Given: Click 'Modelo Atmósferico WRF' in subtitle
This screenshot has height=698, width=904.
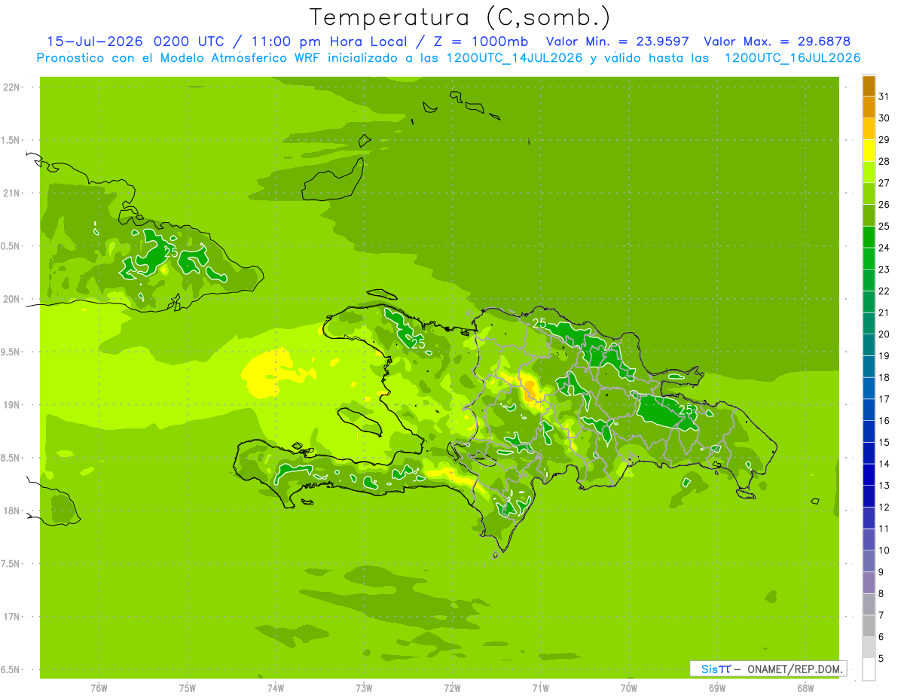Looking at the screenshot, I should tap(240, 58).
